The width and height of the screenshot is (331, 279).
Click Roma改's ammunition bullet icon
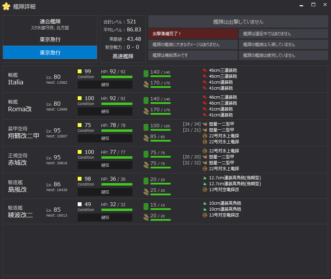(x=146, y=111)
